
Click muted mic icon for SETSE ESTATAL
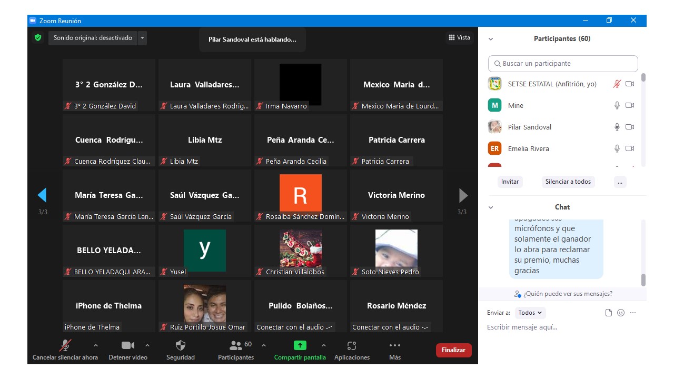[617, 84]
